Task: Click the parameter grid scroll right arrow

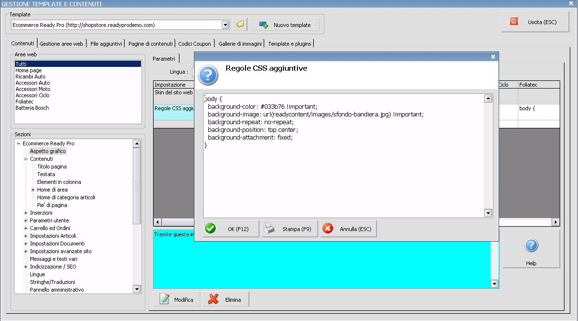Action: coord(556,222)
